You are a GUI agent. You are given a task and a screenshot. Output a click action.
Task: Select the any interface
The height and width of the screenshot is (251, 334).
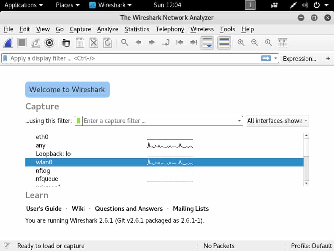164,145
